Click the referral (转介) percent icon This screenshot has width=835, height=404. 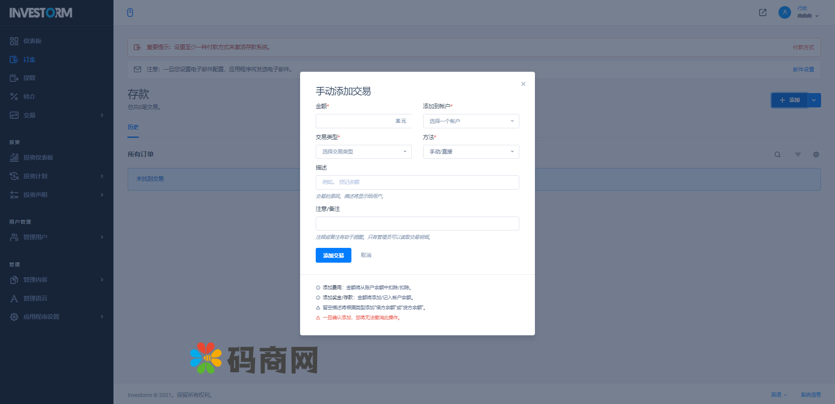14,97
